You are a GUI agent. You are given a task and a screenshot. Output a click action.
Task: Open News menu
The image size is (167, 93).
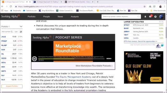[60, 17]
